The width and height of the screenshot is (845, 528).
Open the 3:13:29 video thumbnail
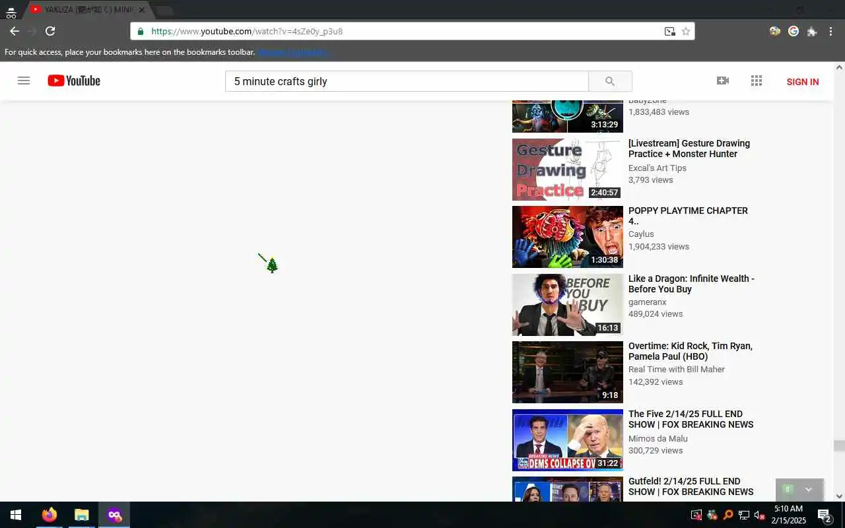click(568, 117)
